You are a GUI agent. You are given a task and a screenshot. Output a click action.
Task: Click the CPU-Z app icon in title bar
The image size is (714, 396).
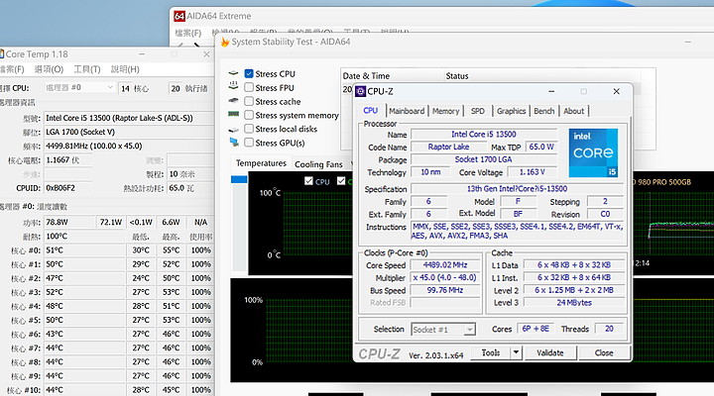360,91
